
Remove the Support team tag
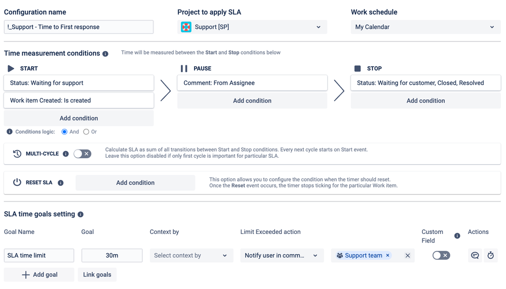[388, 256]
